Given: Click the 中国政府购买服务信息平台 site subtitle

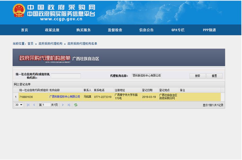Looking at the screenshot, I should coord(61,14).
